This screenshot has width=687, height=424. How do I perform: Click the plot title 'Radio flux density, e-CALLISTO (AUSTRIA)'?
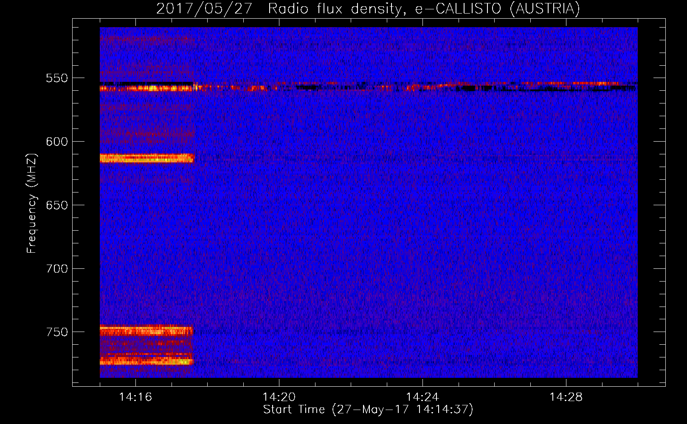click(x=424, y=9)
